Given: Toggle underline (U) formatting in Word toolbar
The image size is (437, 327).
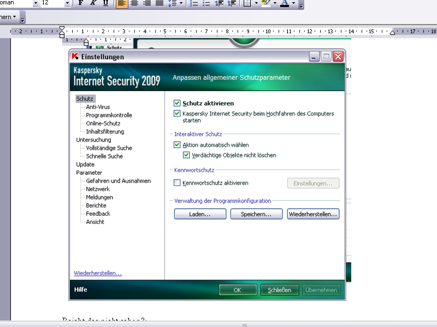Looking at the screenshot, I should tap(105, 3).
